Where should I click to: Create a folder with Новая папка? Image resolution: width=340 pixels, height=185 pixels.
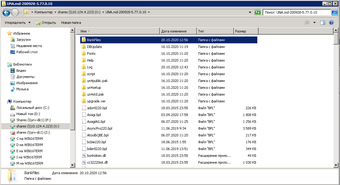(x=71, y=23)
